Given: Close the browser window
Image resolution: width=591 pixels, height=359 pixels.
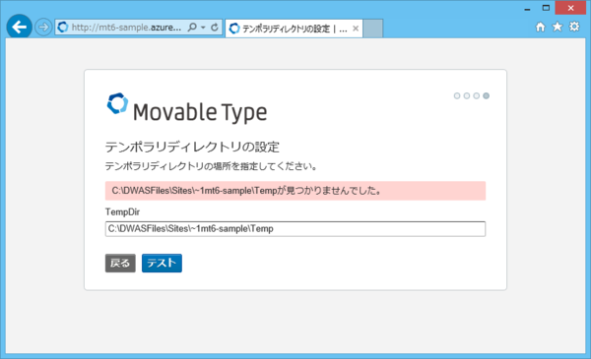Looking at the screenshot, I should (x=570, y=8).
